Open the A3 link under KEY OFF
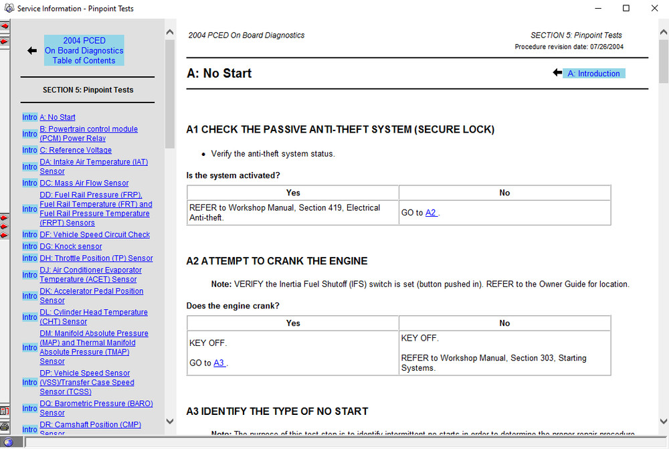 pyautogui.click(x=219, y=362)
